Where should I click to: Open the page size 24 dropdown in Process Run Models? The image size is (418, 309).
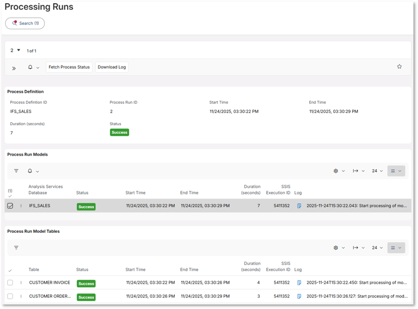pos(378,171)
